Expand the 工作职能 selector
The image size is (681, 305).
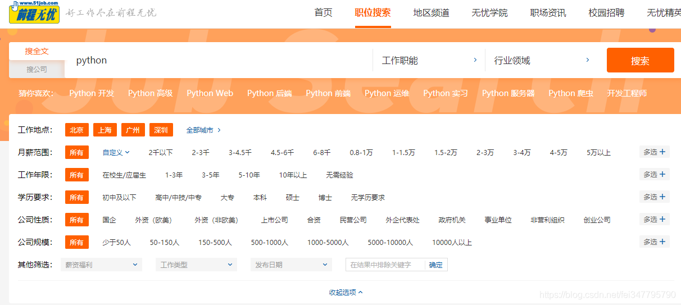429,60
